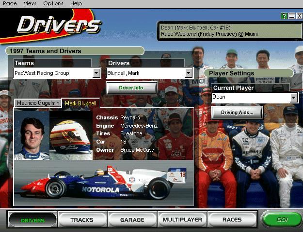Switch to the Mauricio Gugelmin tab

click(x=38, y=103)
